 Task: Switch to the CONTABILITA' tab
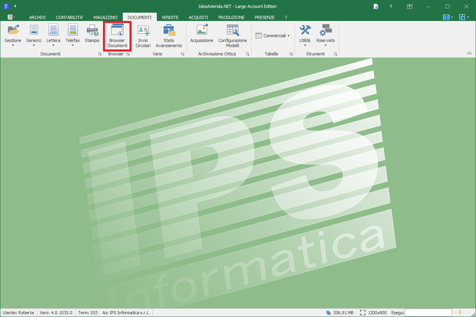pyautogui.click(x=70, y=17)
